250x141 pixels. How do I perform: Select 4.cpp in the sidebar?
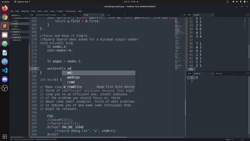[15, 23]
